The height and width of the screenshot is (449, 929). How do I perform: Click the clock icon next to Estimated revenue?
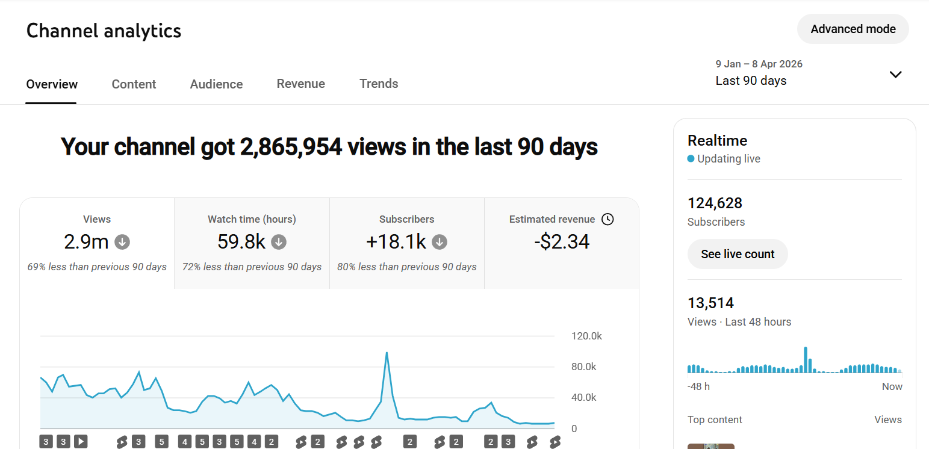(x=607, y=219)
